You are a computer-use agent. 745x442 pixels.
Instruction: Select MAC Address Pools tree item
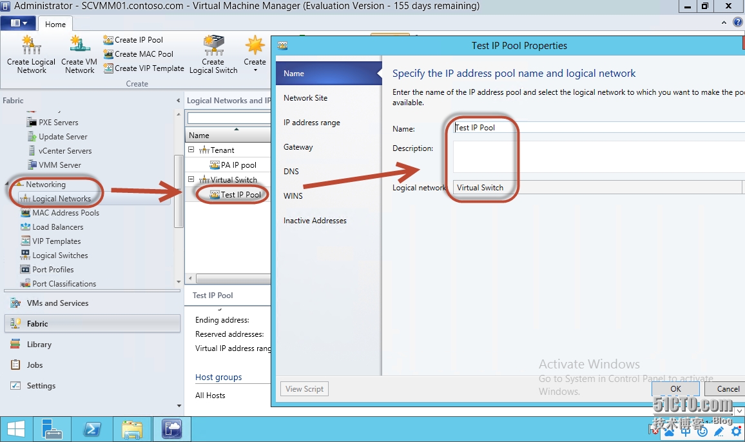point(61,213)
